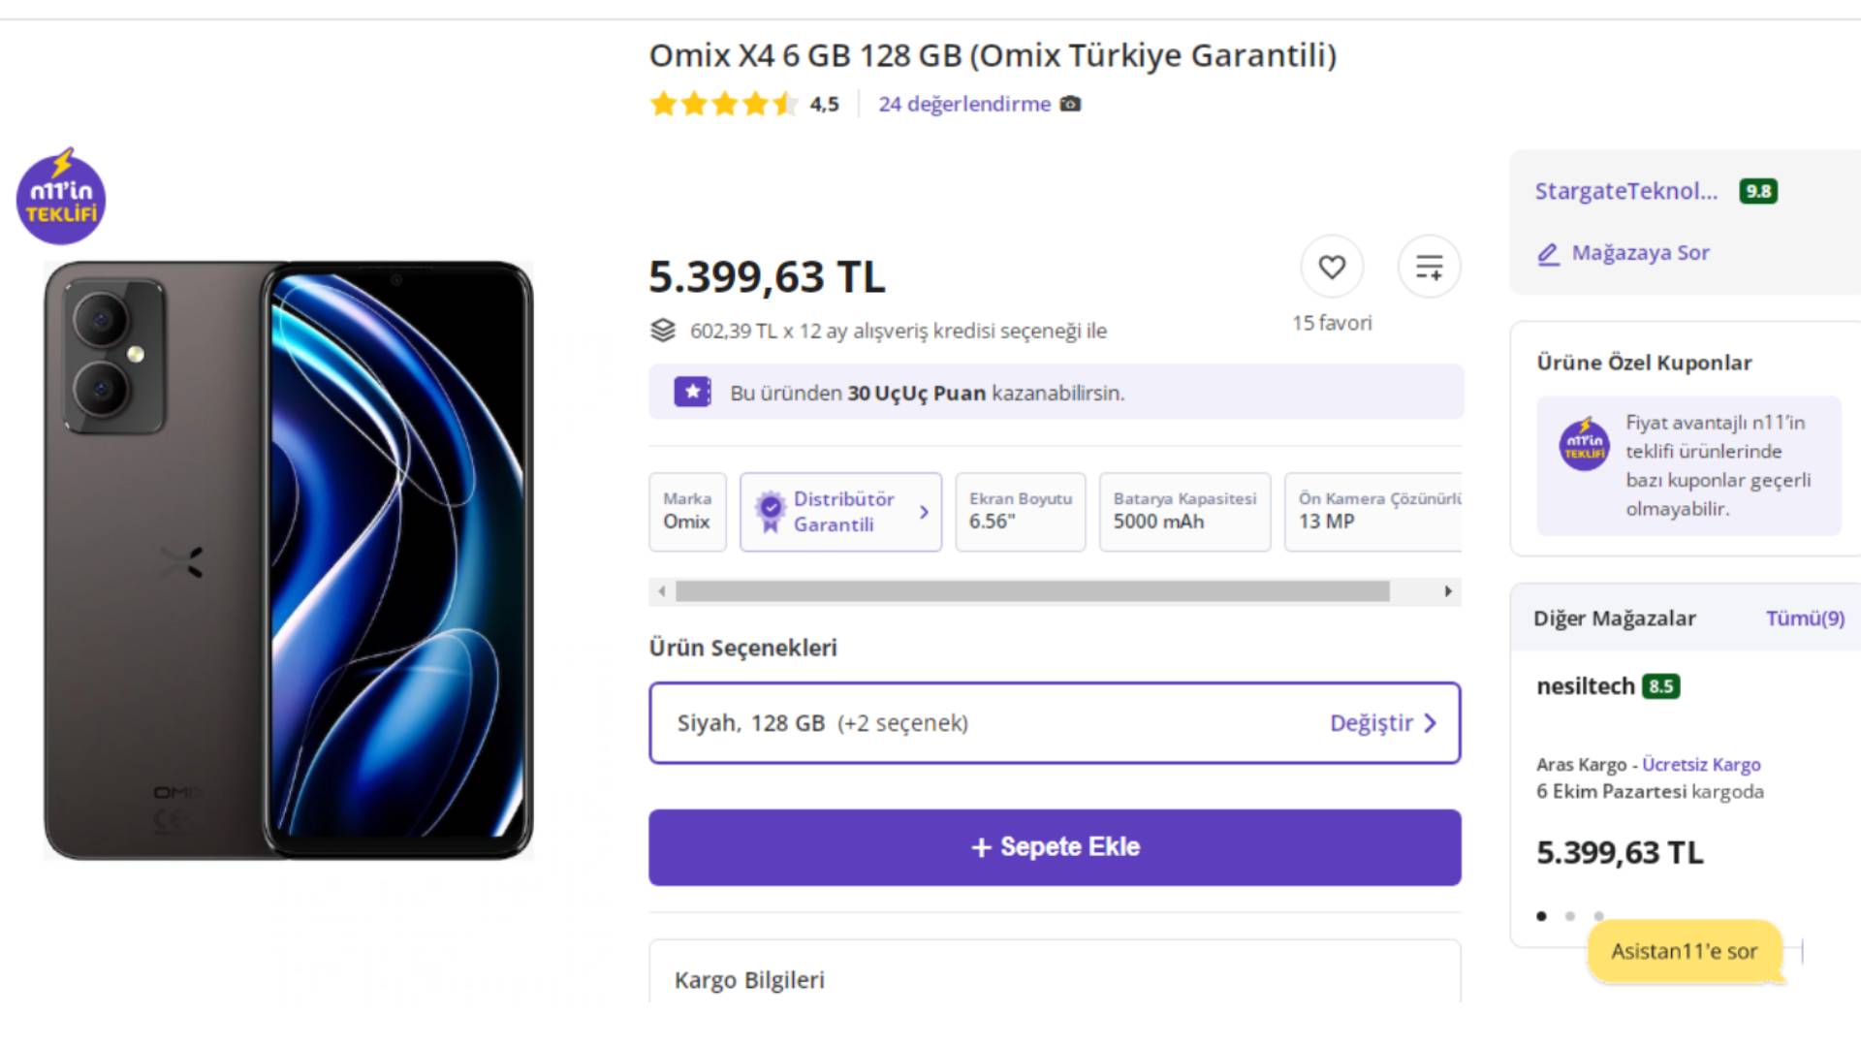1861x1047 pixels.
Task: Click the Distribütör Garantili badge icon
Action: click(771, 511)
